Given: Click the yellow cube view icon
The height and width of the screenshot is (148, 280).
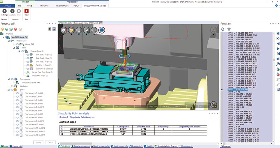Looking at the screenshot, I should coord(71,30).
